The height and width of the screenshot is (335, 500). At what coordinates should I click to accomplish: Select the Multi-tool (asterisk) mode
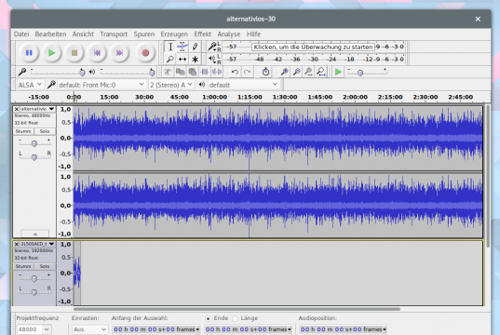point(195,59)
